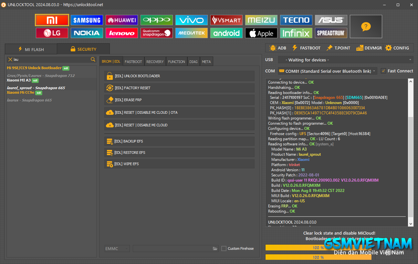Start [EDL] WIPE EFS
The width and height of the screenshot is (418, 264).
click(x=179, y=164)
